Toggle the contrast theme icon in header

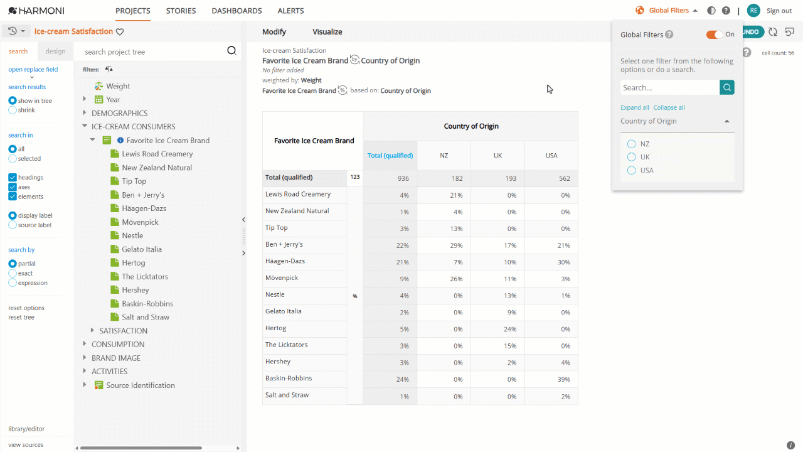tap(711, 11)
